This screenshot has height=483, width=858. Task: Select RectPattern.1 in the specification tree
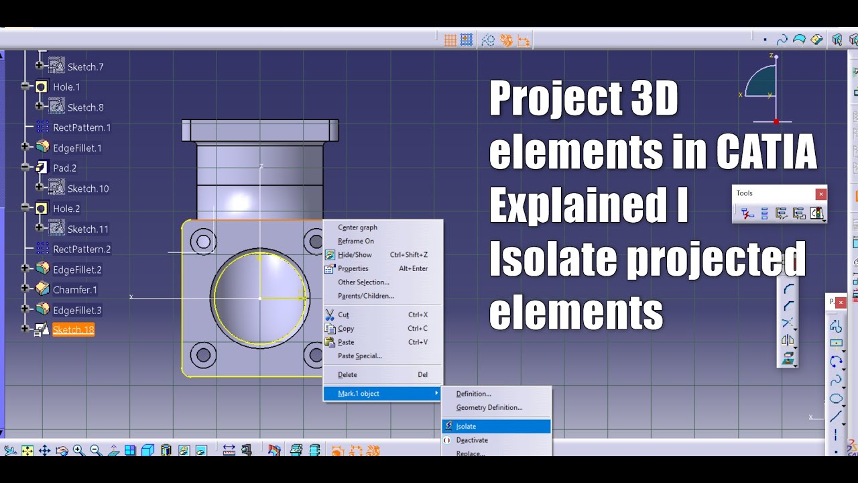pyautogui.click(x=82, y=127)
